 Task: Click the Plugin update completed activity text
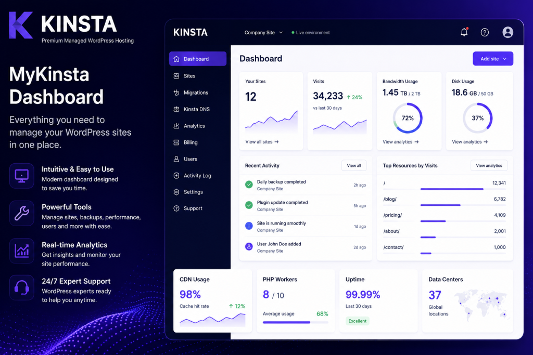[282, 203]
